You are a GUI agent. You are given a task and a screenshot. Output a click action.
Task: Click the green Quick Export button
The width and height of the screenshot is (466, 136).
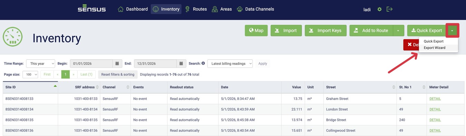[x=426, y=31]
